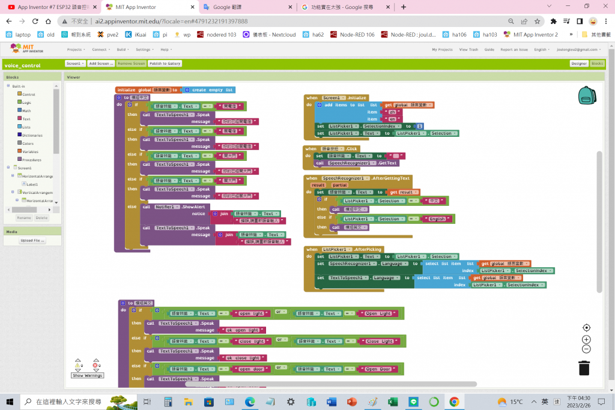Bookmark this page with star icon
The width and height of the screenshot is (615, 410).
pyautogui.click(x=537, y=21)
